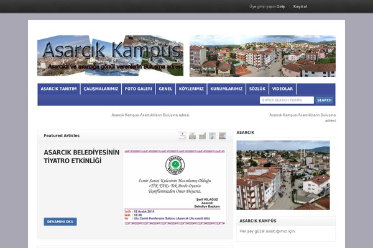Viewport: 373px width, 248px height.
Task: Go to Videolar section
Action: 282,89
